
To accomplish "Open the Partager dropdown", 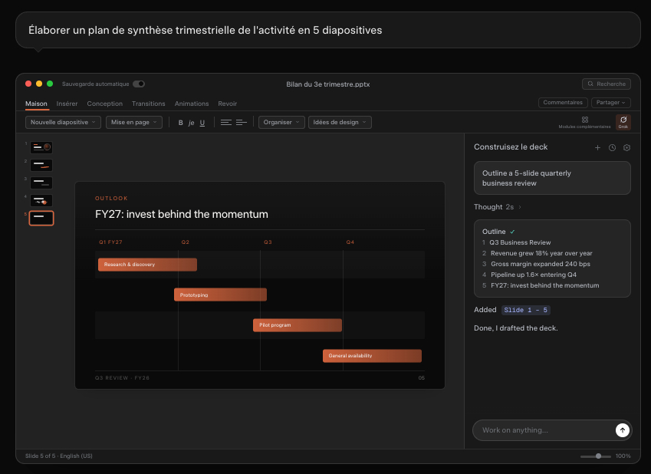I will click(610, 103).
